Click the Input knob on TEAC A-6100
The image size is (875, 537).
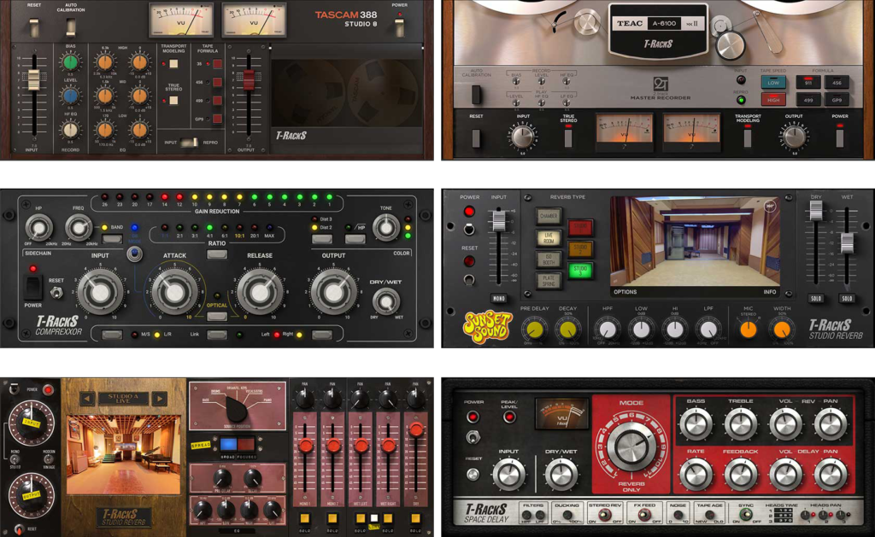522,137
